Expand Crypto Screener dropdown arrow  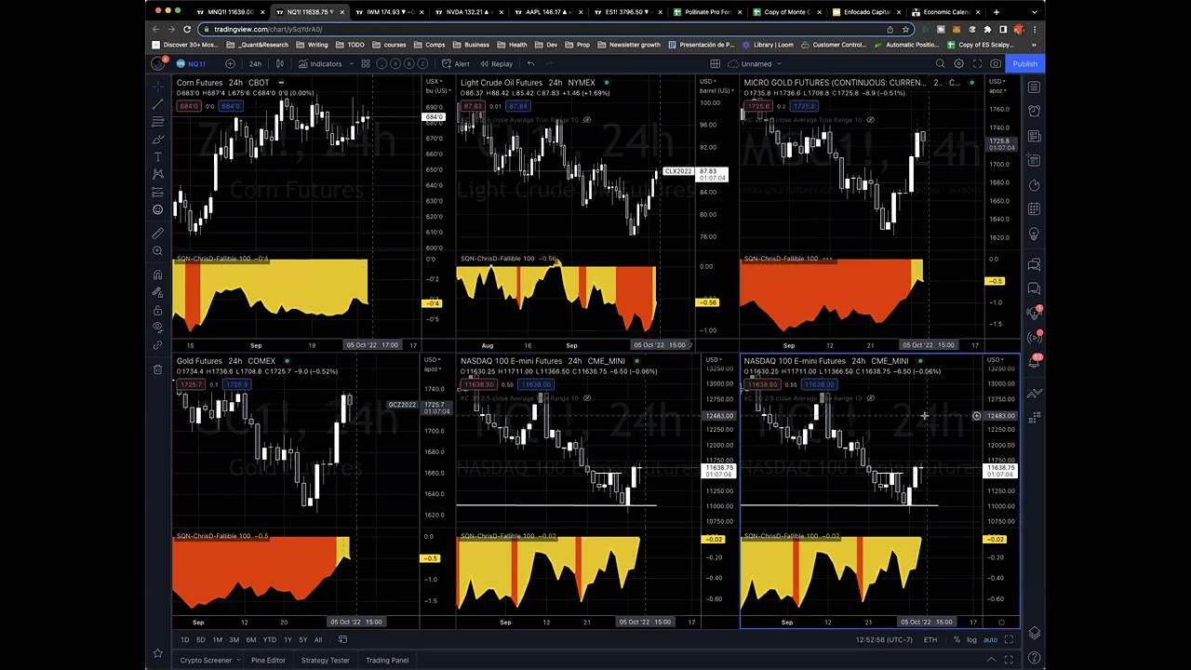click(x=238, y=660)
